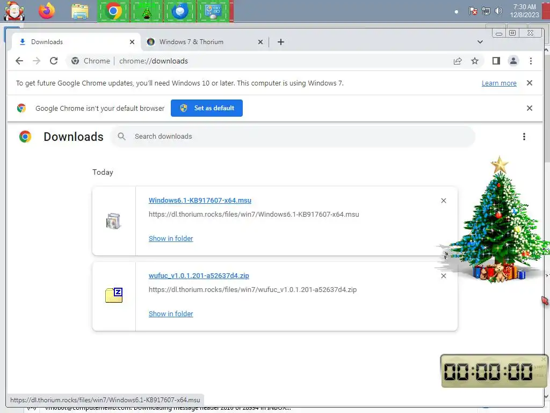Viewport: 550px width, 413px height.
Task: Bookmark this page with the star
Action: tap(475, 61)
